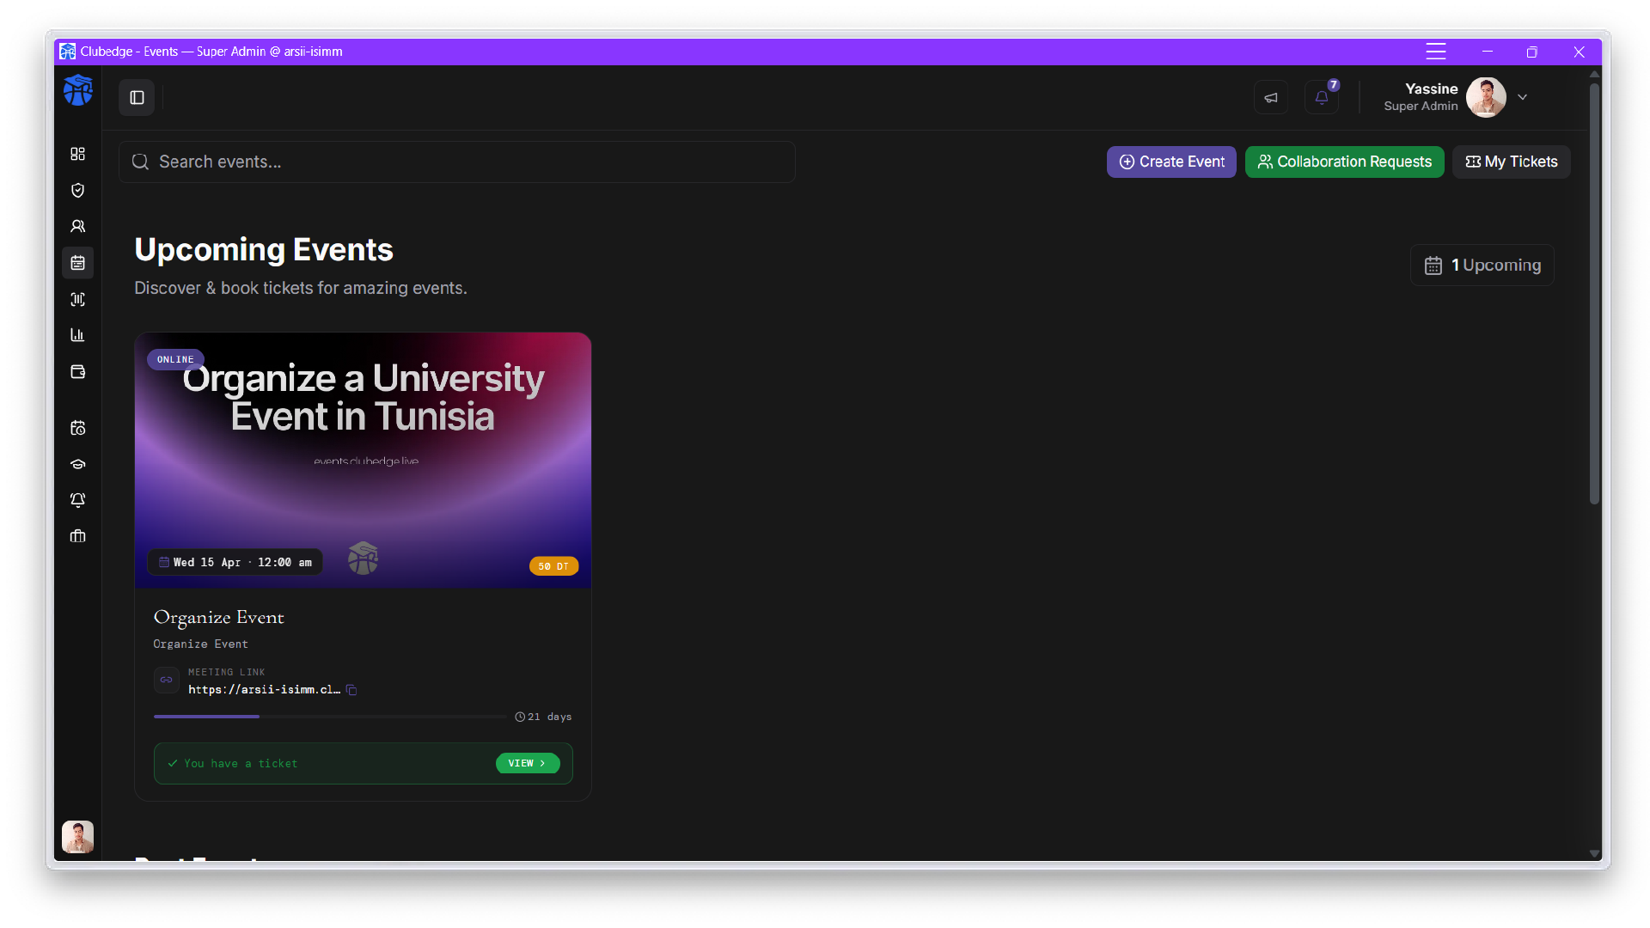The width and height of the screenshot is (1650, 928).
Task: Click the Create Event button
Action: pyautogui.click(x=1171, y=162)
